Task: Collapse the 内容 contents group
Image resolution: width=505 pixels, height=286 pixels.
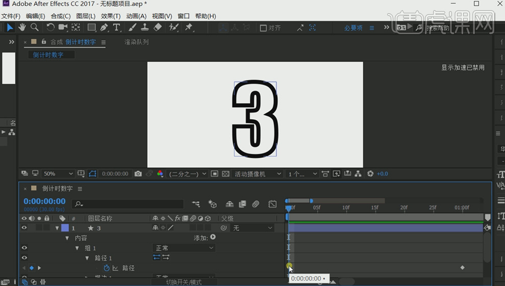Action: 67,238
